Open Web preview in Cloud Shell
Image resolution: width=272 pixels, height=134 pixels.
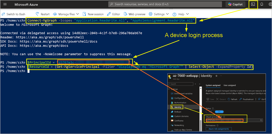pyautogui.click(x=134, y=14)
